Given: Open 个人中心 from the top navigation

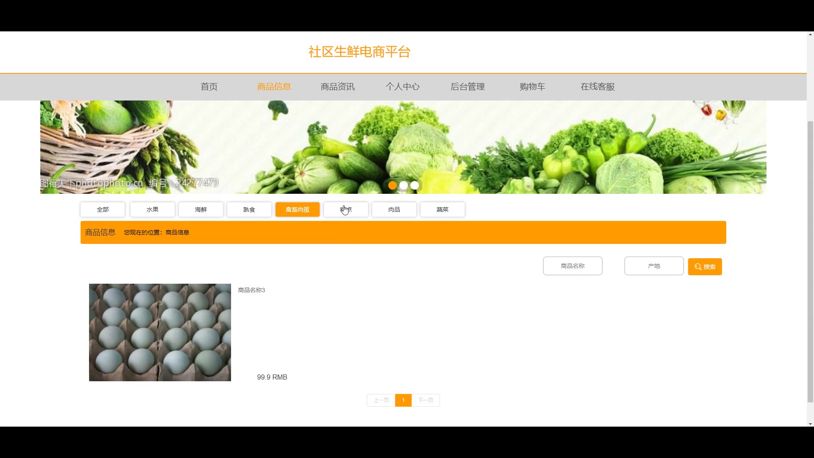Looking at the screenshot, I should [402, 87].
